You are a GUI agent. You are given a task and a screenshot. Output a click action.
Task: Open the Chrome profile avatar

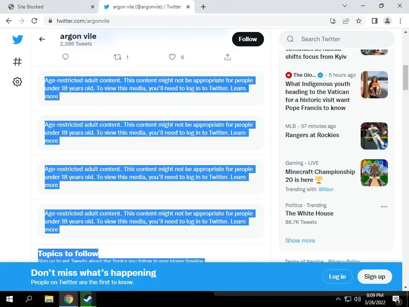point(387,21)
